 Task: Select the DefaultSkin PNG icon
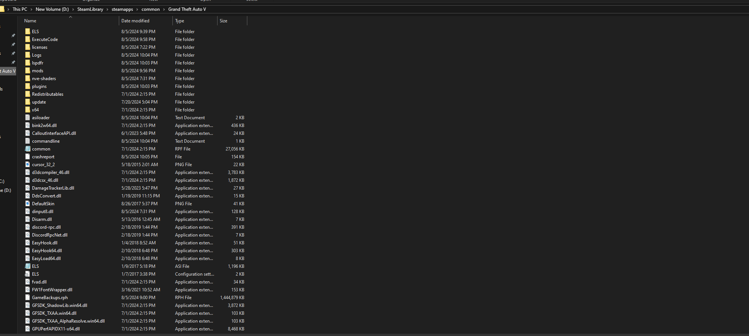28,203
